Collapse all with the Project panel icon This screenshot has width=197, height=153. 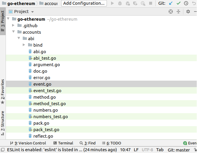click(178, 12)
